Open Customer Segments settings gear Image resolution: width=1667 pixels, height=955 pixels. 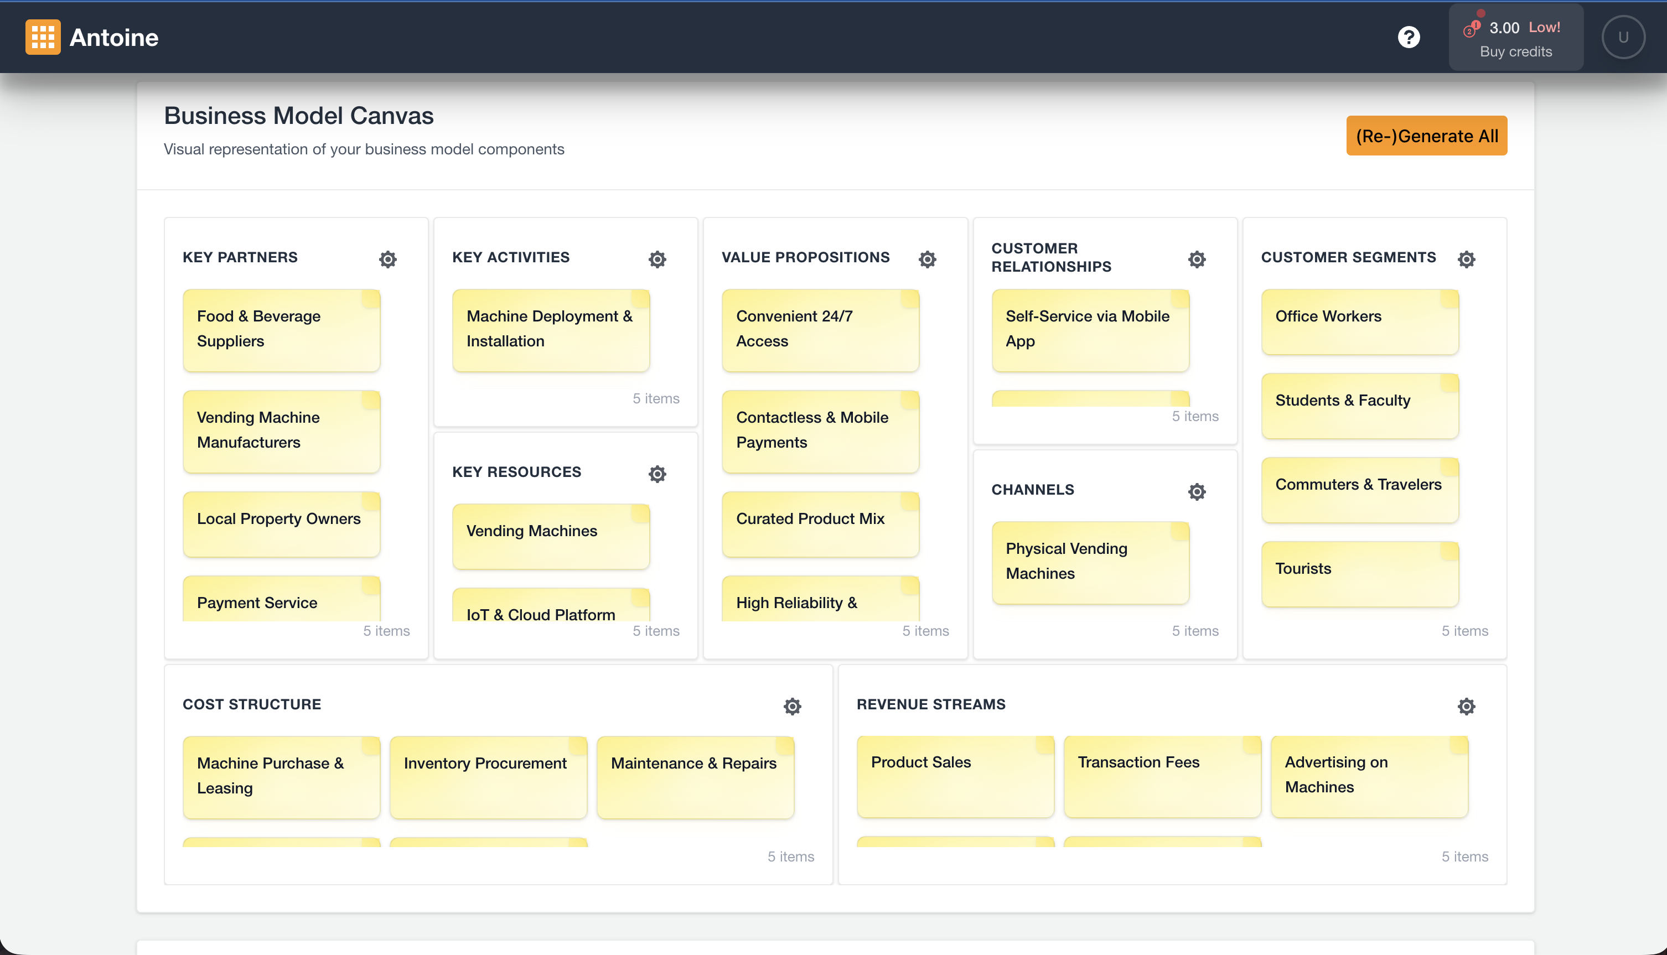point(1466,259)
